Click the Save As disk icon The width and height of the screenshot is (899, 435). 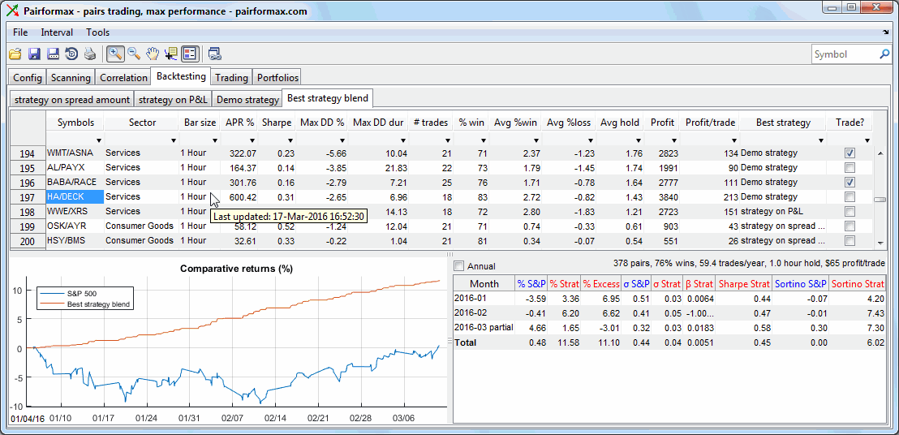(53, 54)
